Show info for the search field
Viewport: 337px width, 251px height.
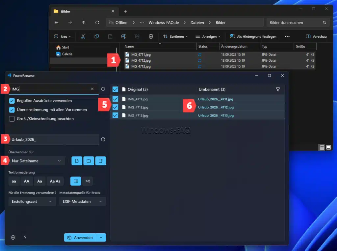tap(103, 89)
